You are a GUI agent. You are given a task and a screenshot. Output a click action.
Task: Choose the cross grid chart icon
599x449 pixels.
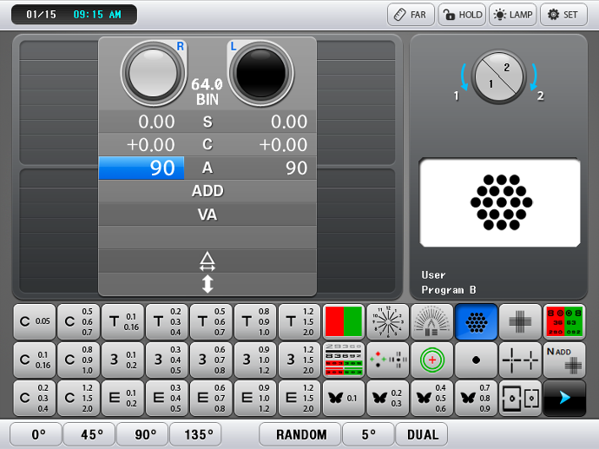coord(520,321)
